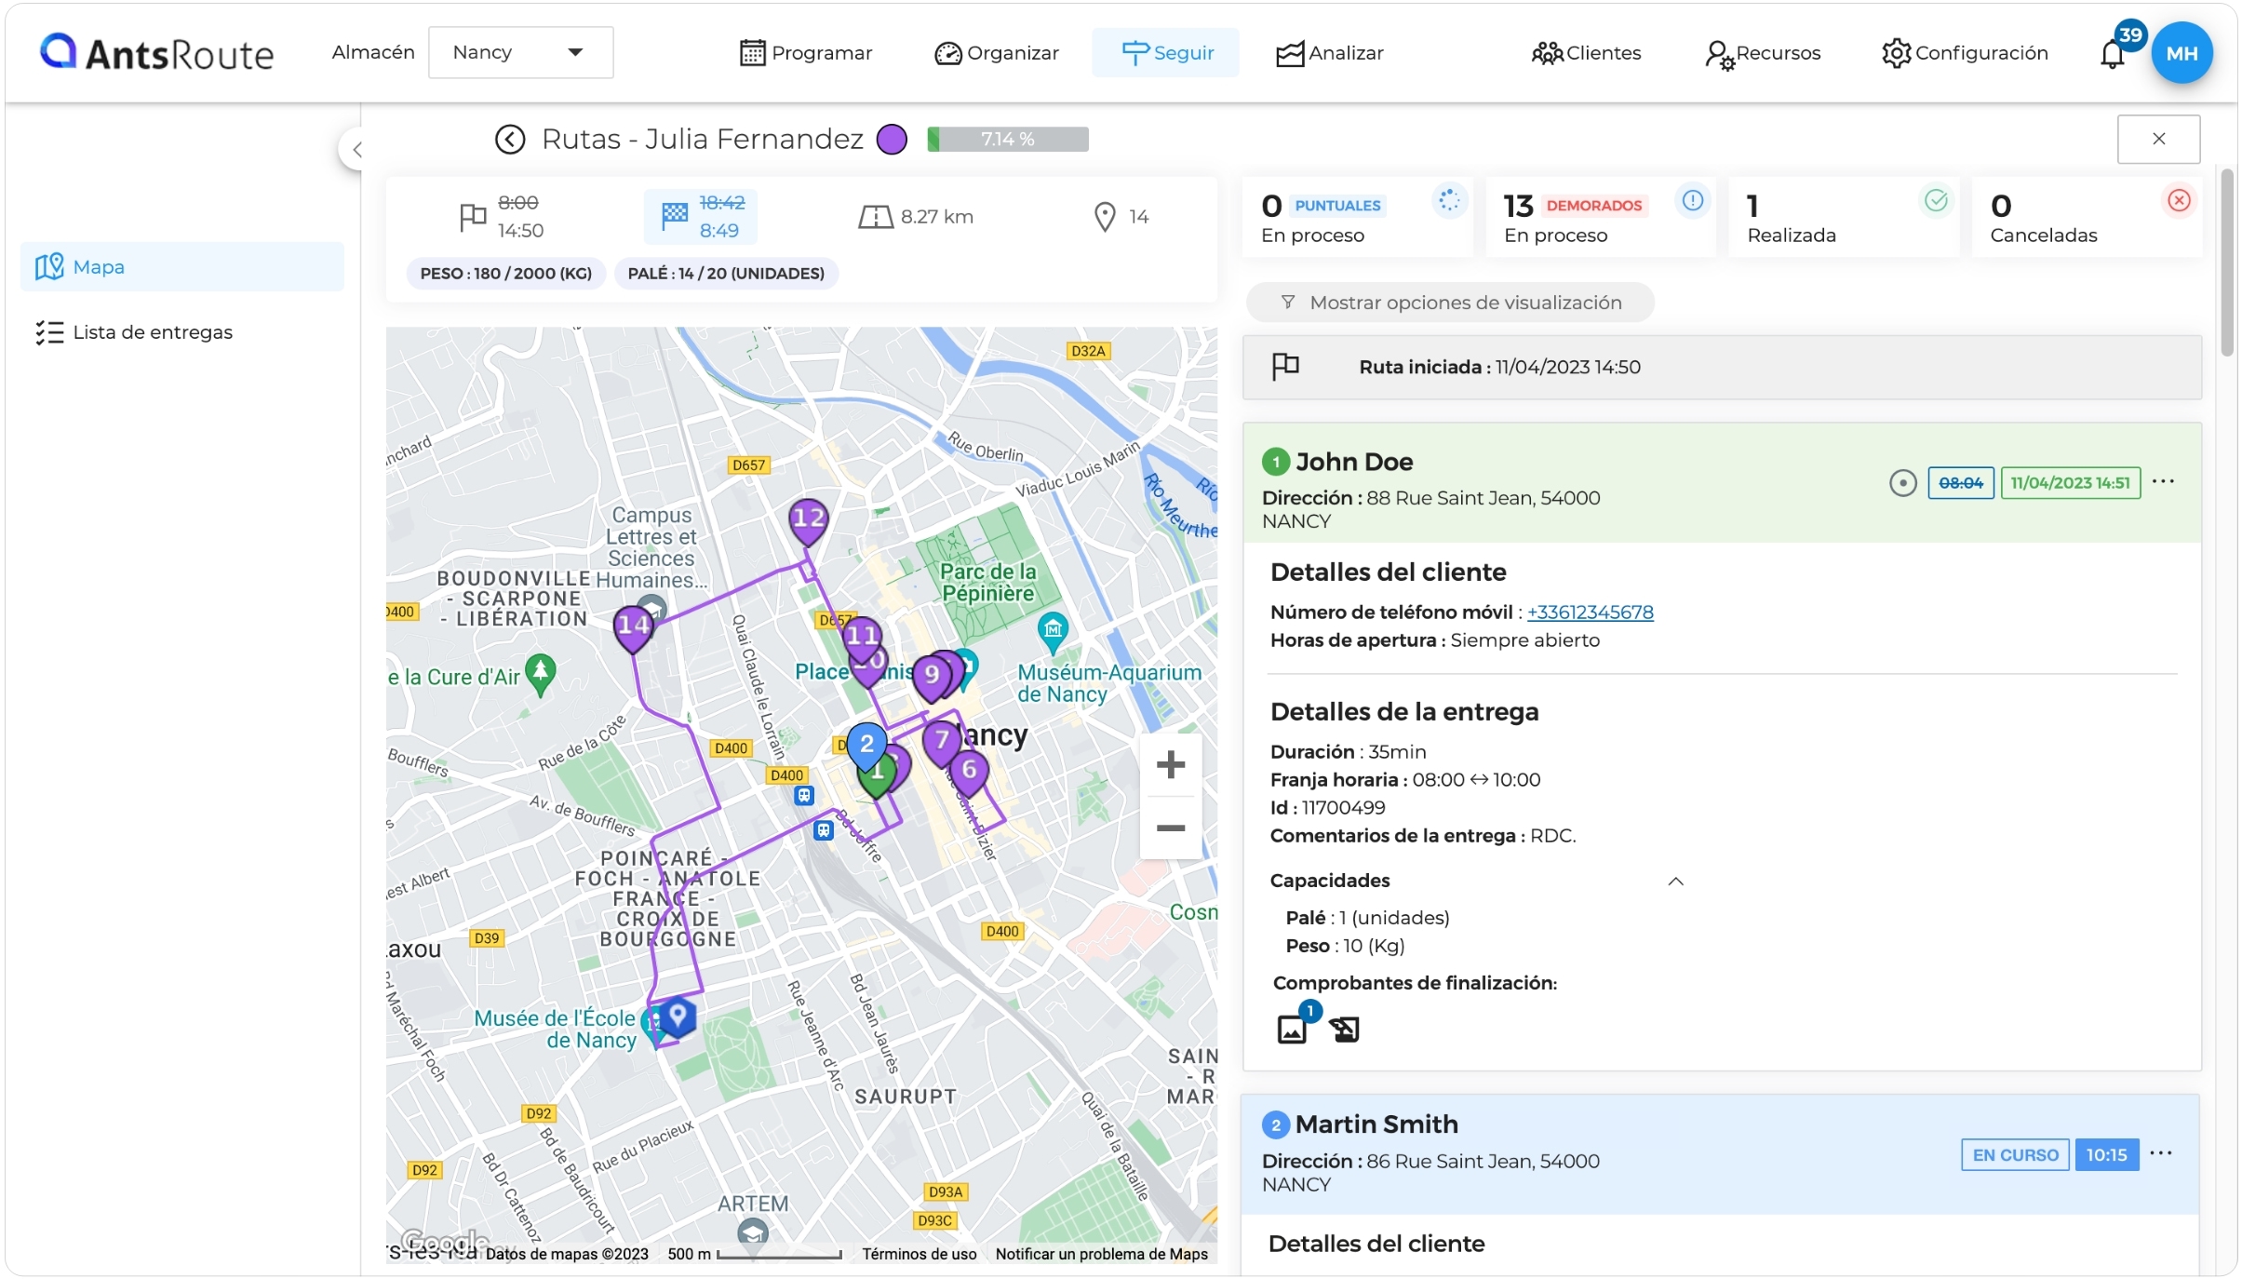Open the Recursos menu
2242x1279 pixels.
(1763, 53)
